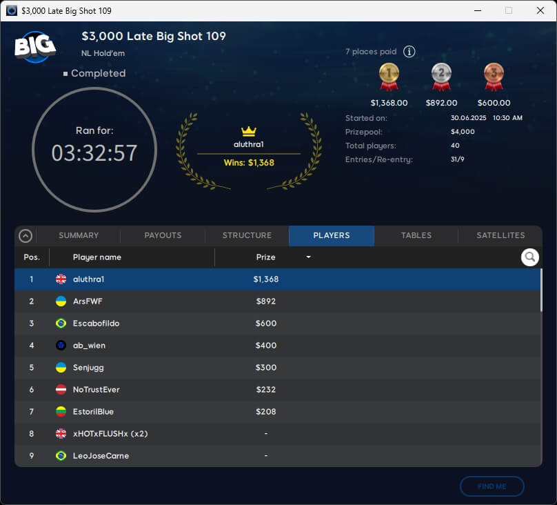The image size is (557, 505).
Task: Click the silver second place medal
Action: tap(441, 77)
